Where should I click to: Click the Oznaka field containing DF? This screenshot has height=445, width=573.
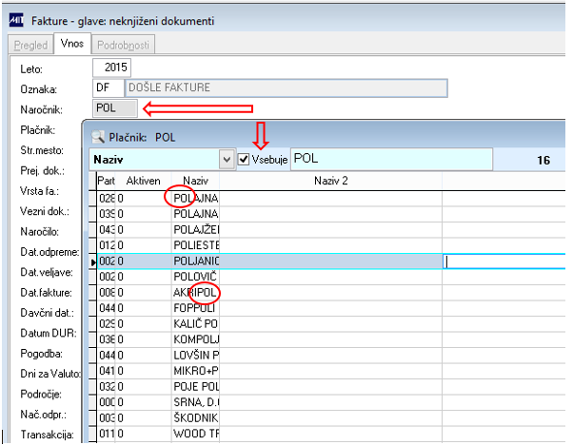point(109,88)
